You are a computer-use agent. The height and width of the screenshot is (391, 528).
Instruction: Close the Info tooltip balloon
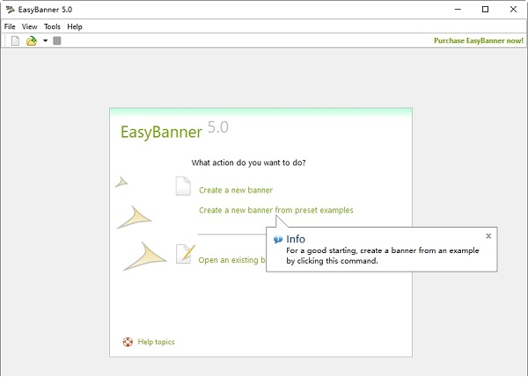pyautogui.click(x=488, y=236)
